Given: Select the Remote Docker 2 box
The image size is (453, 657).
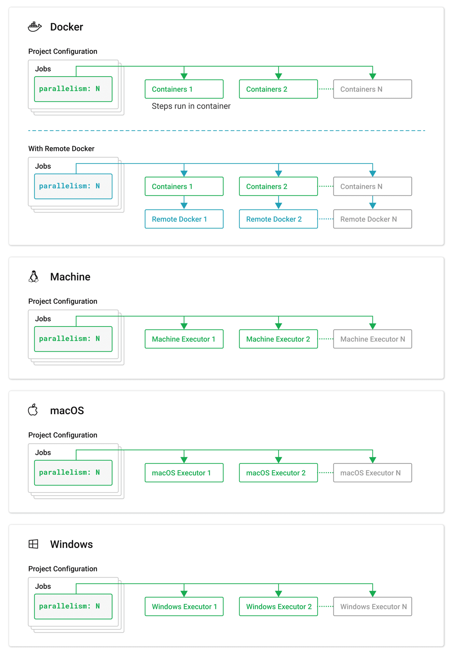Looking at the screenshot, I should 278,219.
